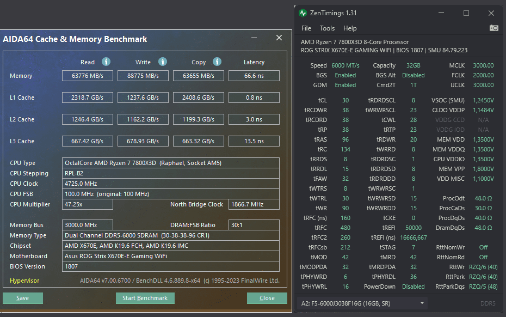Click the Memory Read 63776 MB/s field
506x317 pixels.
click(x=88, y=76)
